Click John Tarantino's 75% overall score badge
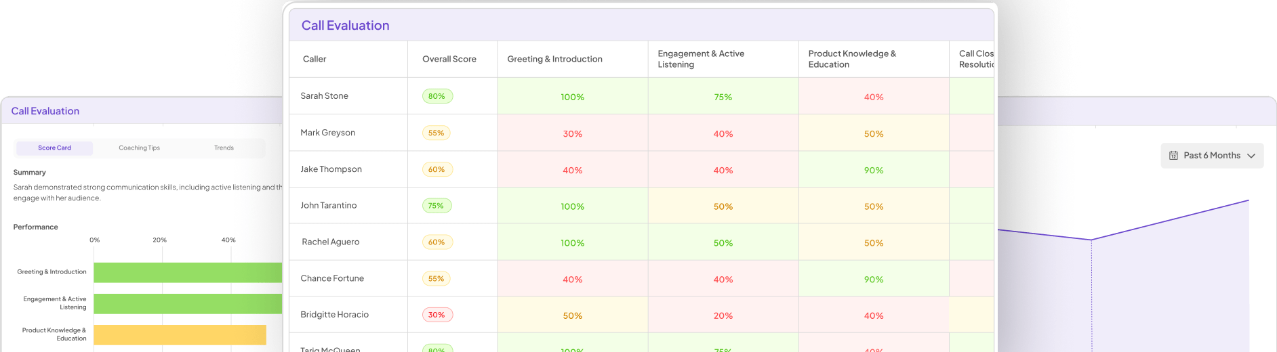 pos(437,206)
